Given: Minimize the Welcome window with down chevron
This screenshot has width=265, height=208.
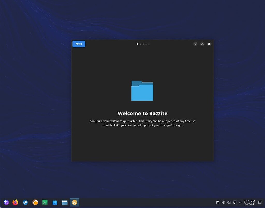Looking at the screenshot, I should (x=195, y=44).
